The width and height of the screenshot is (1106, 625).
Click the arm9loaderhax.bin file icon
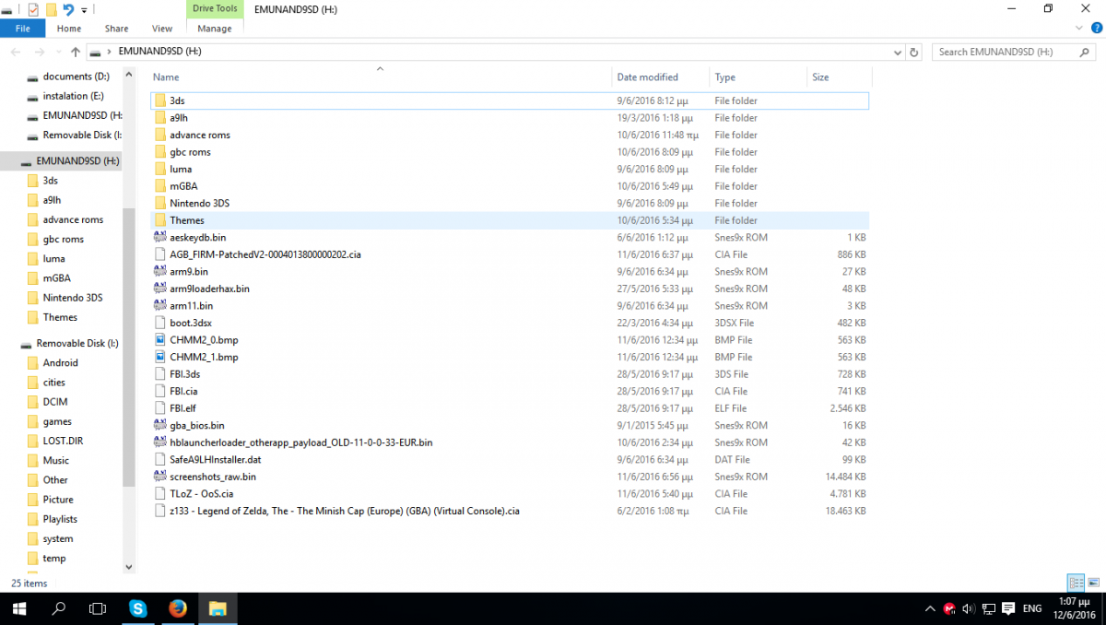coord(160,289)
